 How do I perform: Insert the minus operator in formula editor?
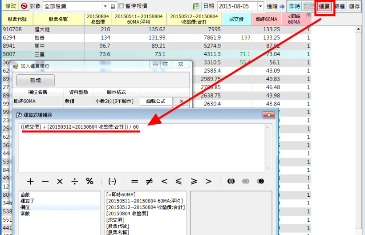45,181
